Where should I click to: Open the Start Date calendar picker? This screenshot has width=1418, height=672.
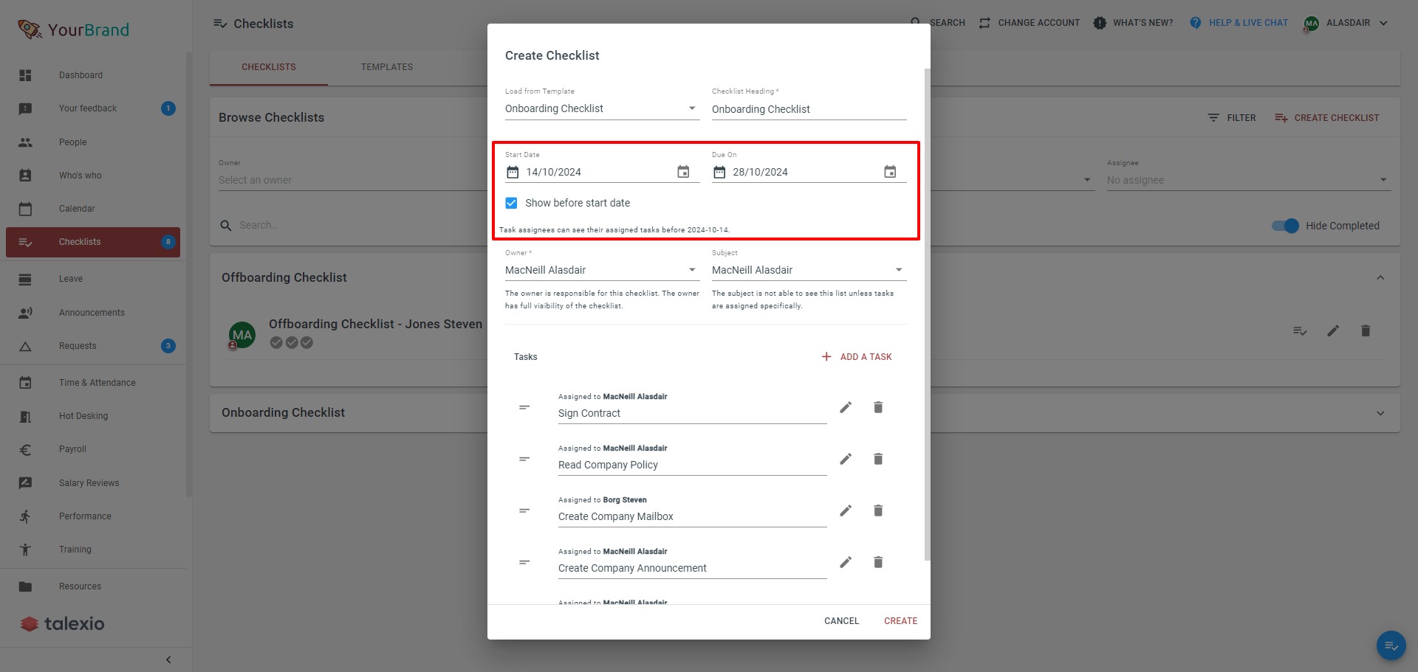[x=684, y=170]
